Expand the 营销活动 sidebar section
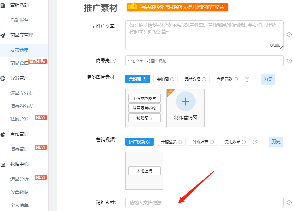This screenshot has height=211, width=293. click(x=19, y=5)
